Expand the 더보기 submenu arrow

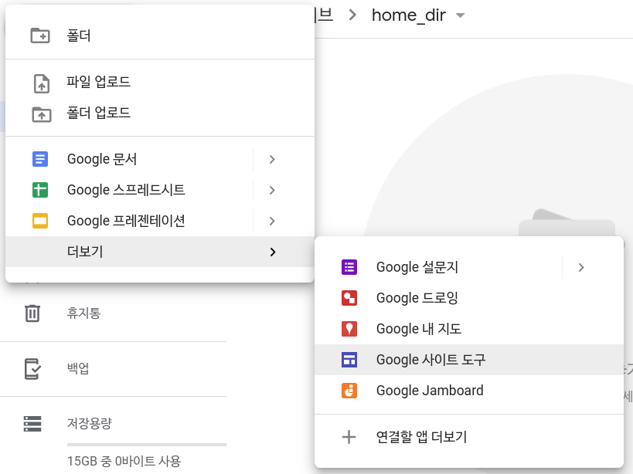click(273, 252)
